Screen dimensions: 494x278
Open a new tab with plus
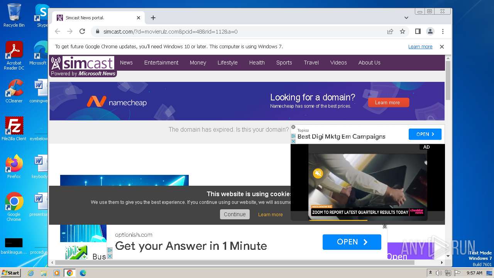pyautogui.click(x=153, y=18)
